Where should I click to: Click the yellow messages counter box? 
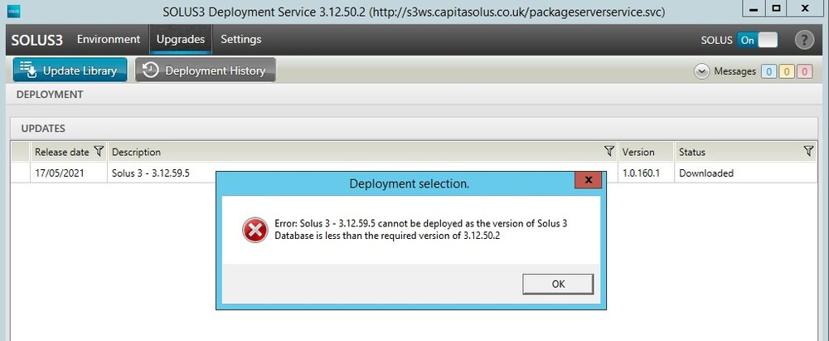coord(787,71)
